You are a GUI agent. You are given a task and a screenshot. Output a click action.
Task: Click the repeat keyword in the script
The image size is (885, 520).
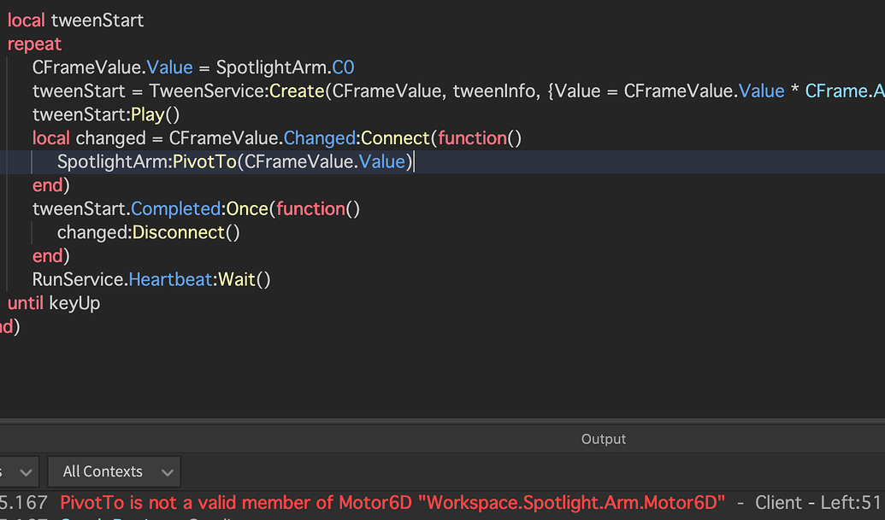[34, 44]
